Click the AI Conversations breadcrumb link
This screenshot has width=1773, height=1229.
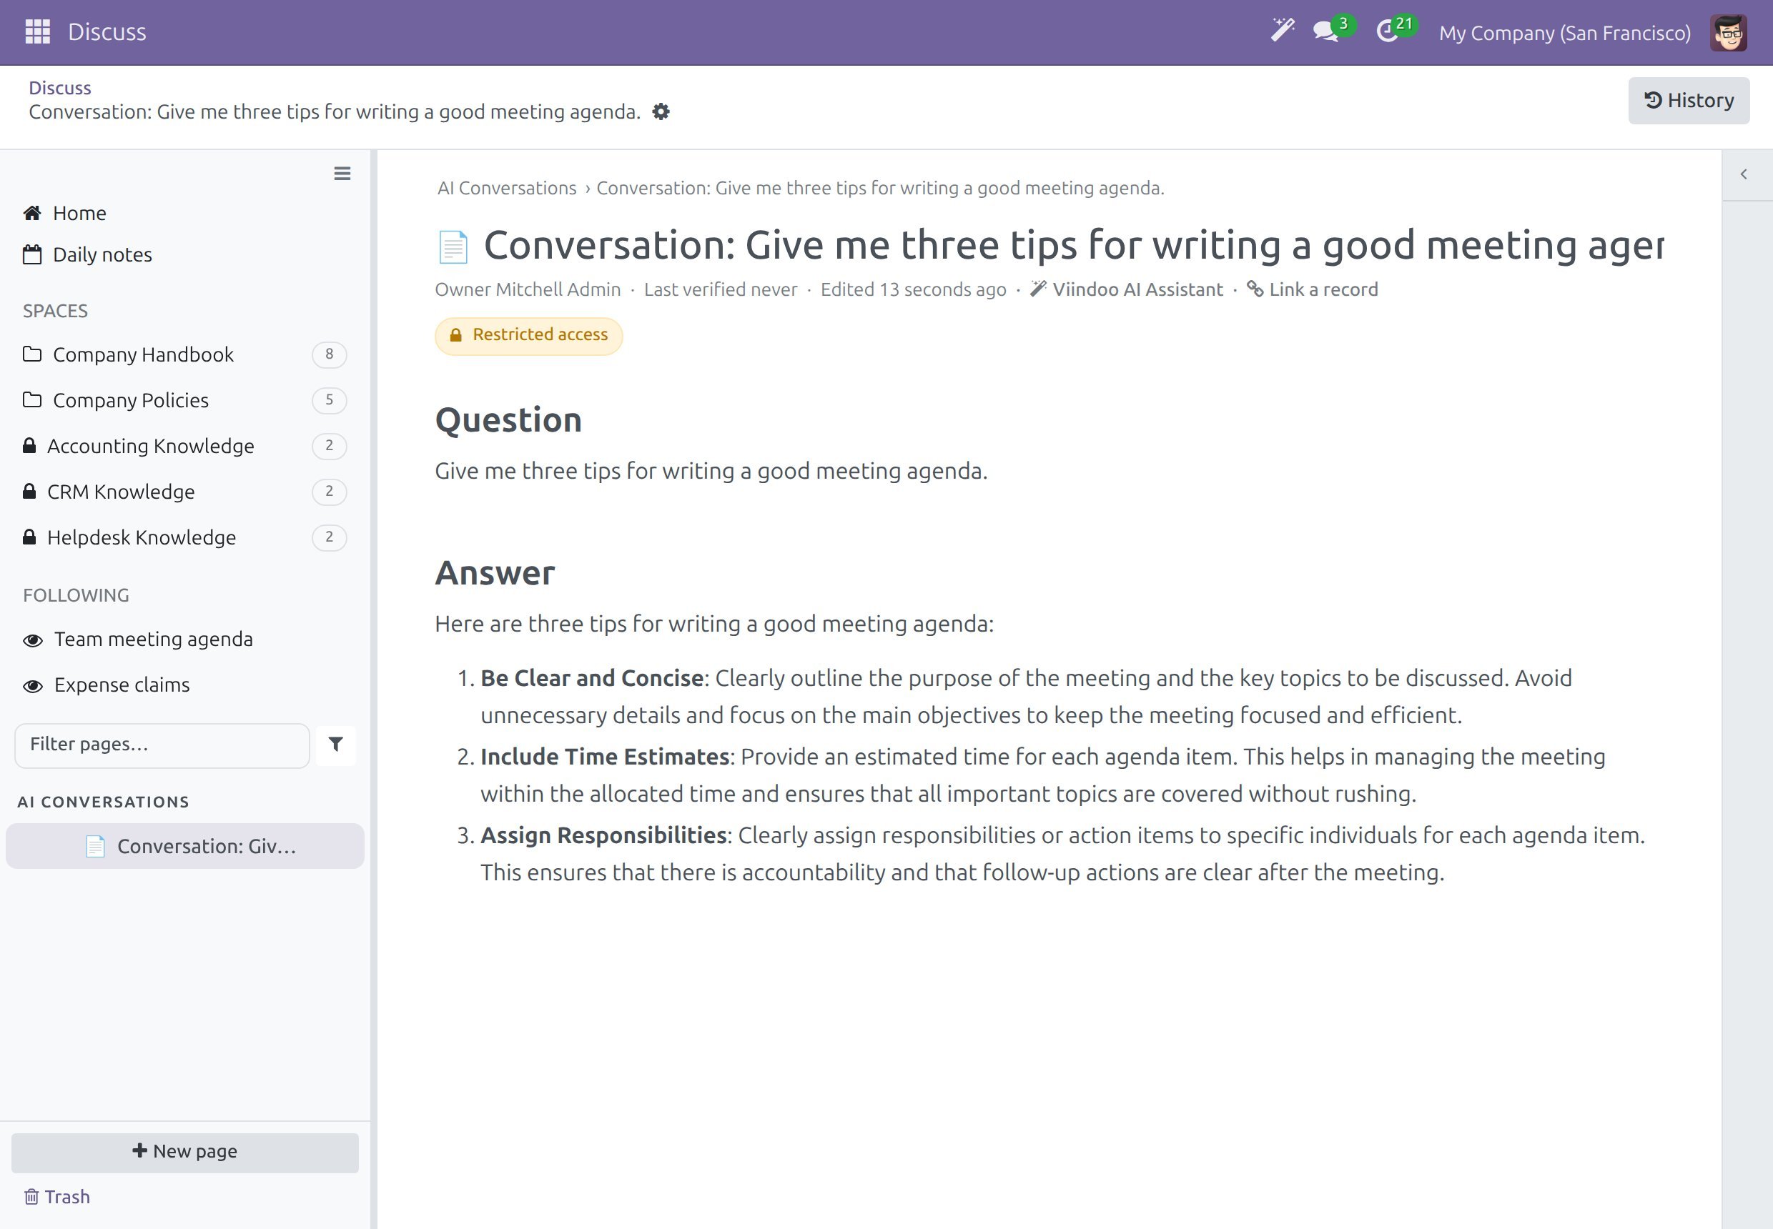click(x=506, y=188)
